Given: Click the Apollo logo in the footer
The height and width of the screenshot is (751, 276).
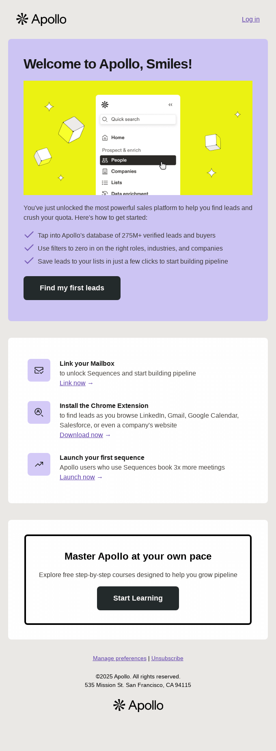Looking at the screenshot, I should (x=138, y=706).
